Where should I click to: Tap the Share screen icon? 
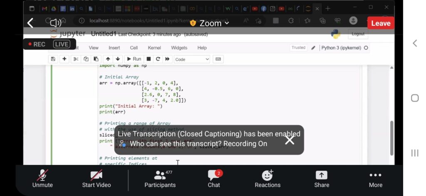[x=322, y=176]
